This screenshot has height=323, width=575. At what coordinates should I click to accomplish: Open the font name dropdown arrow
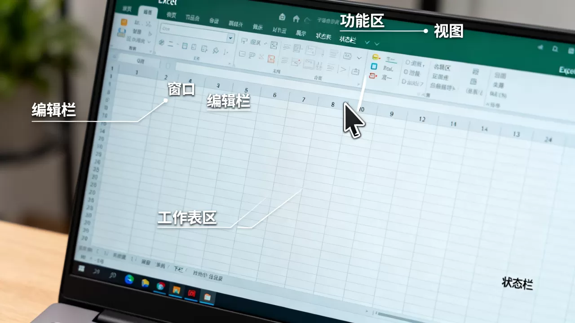pyautogui.click(x=231, y=38)
